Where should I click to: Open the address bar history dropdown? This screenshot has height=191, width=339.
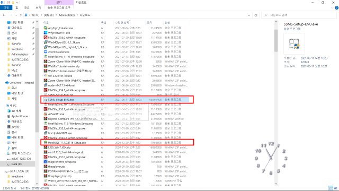click(249, 15)
